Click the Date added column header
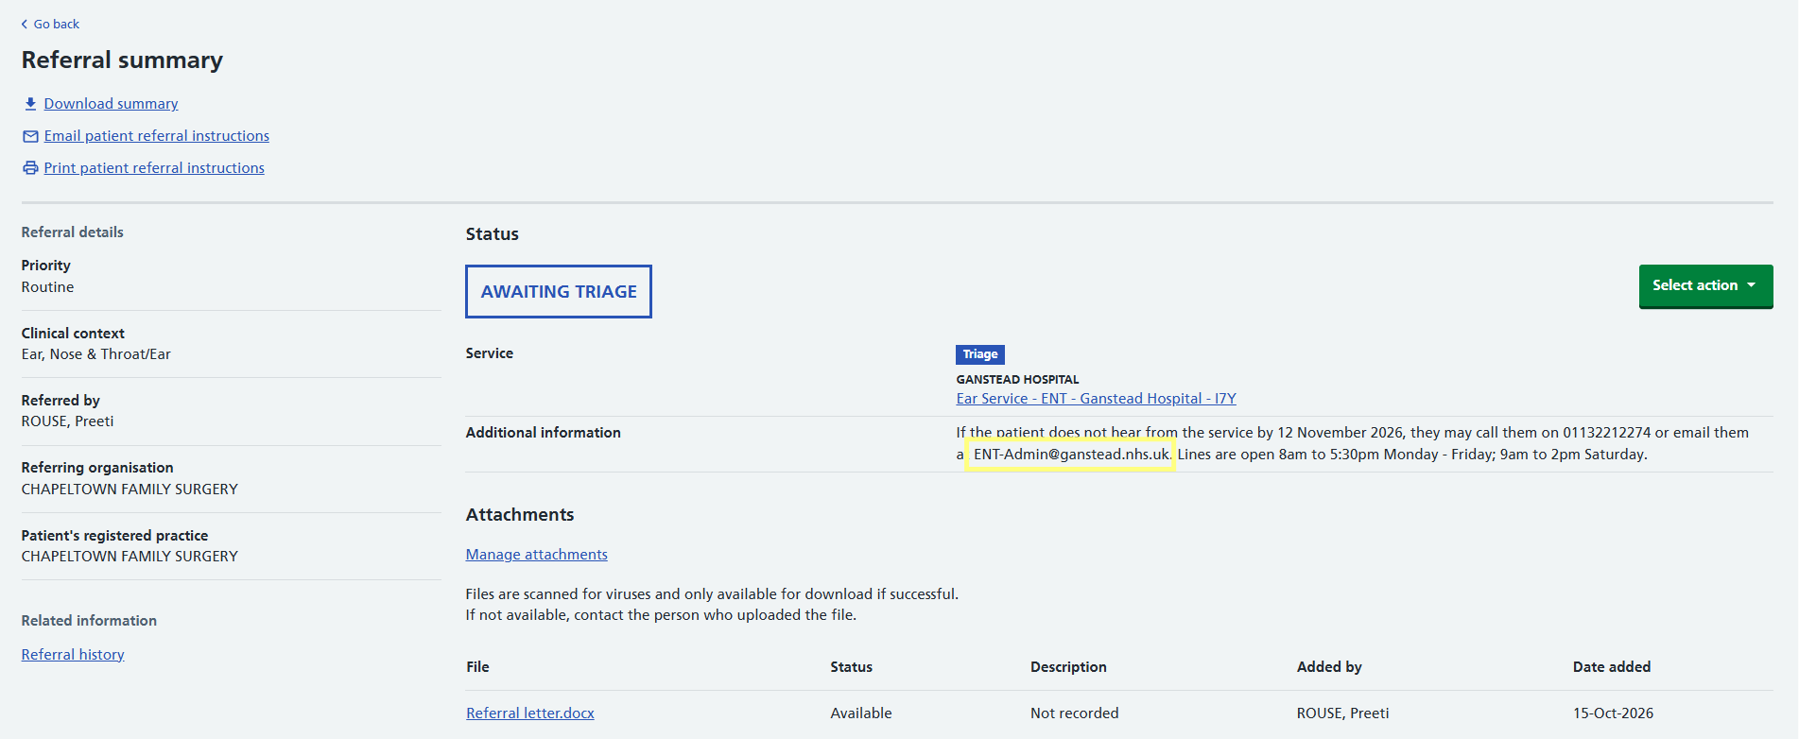 (1612, 667)
